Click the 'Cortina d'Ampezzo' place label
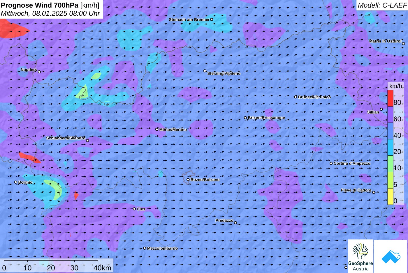 point(352,163)
